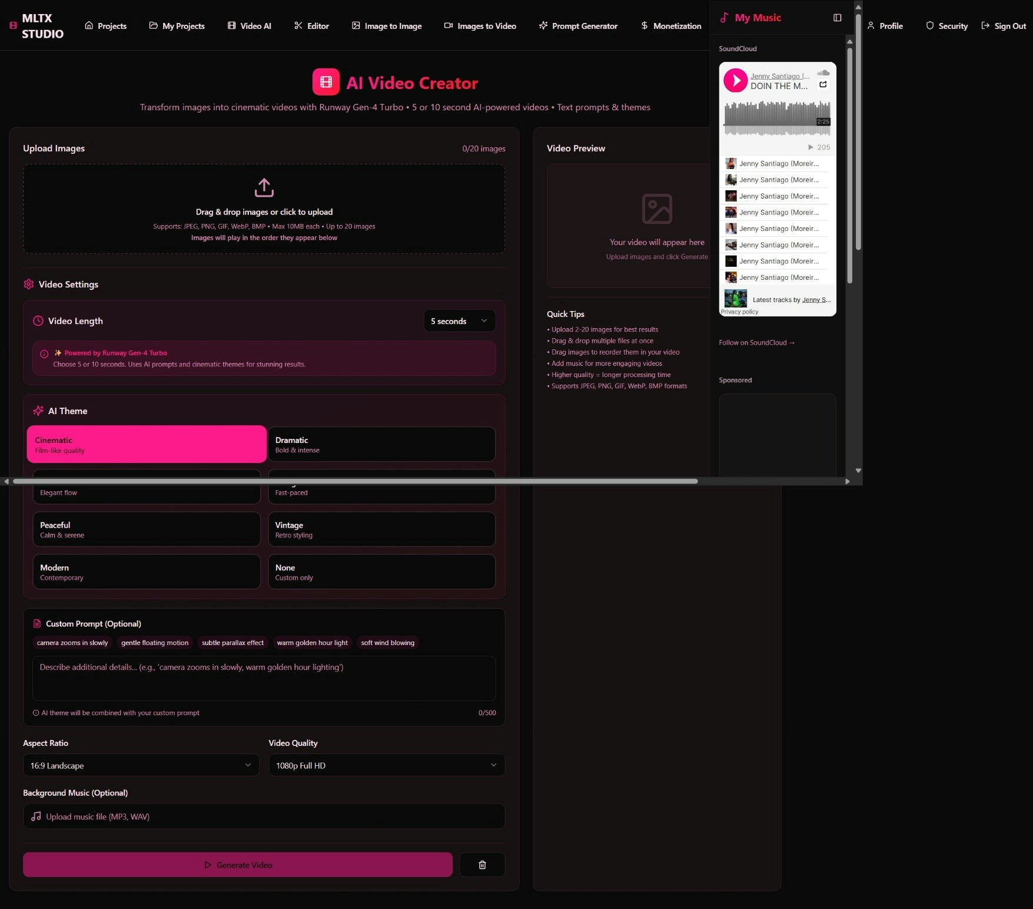Go to Video AI page

pyautogui.click(x=250, y=26)
